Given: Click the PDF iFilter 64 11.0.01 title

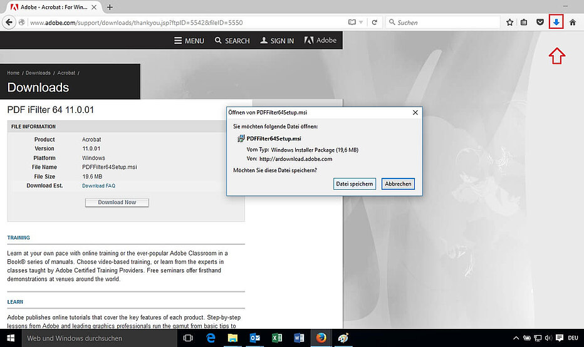Looking at the screenshot, I should point(51,110).
